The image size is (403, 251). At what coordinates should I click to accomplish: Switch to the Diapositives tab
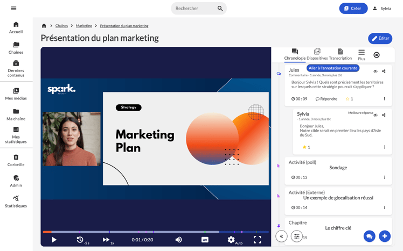[317, 54]
